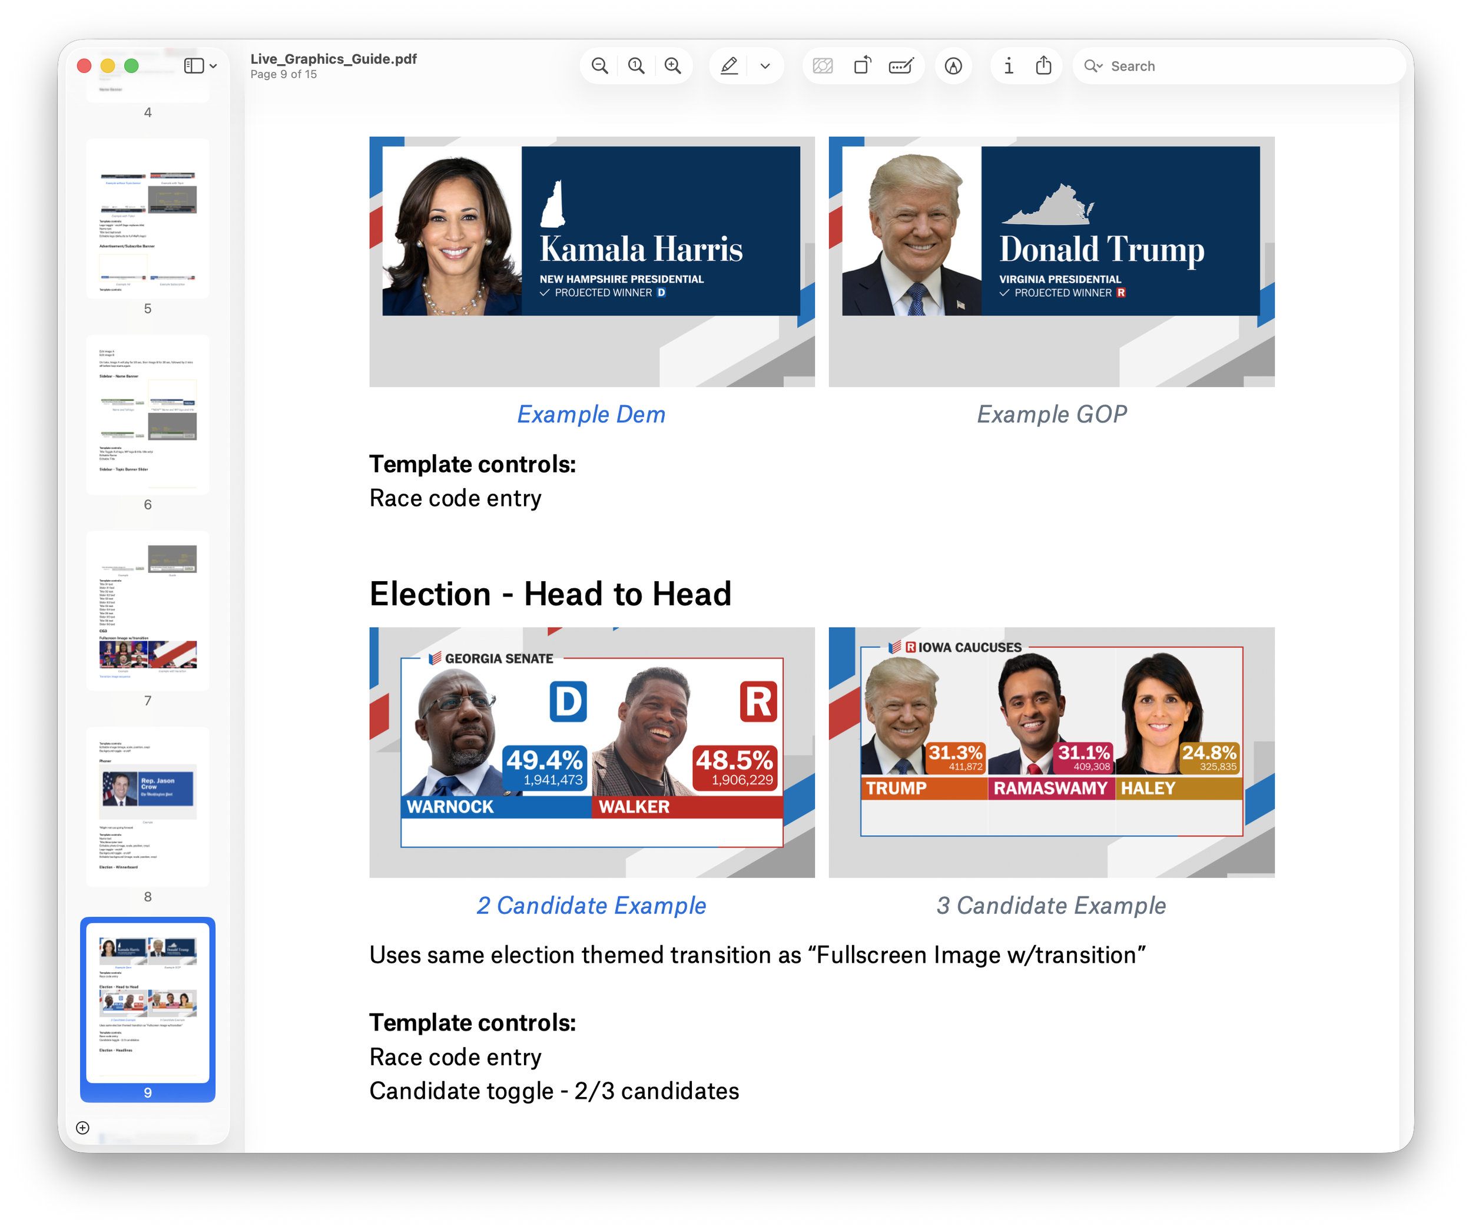1472x1229 pixels.
Task: Click the "Example Dem" caption link
Action: (x=591, y=415)
